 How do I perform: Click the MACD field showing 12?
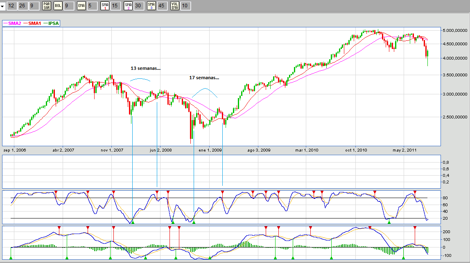(x=11, y=6)
